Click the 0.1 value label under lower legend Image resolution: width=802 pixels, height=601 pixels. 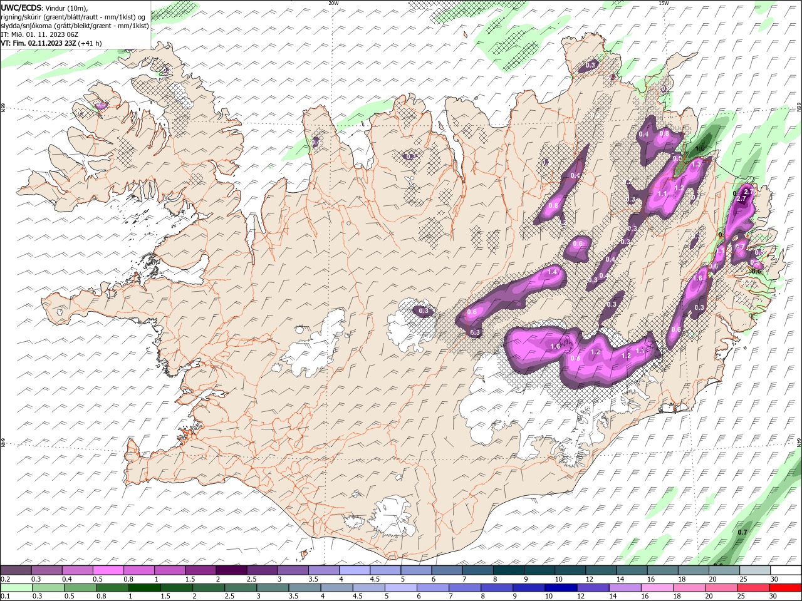(x=5, y=597)
